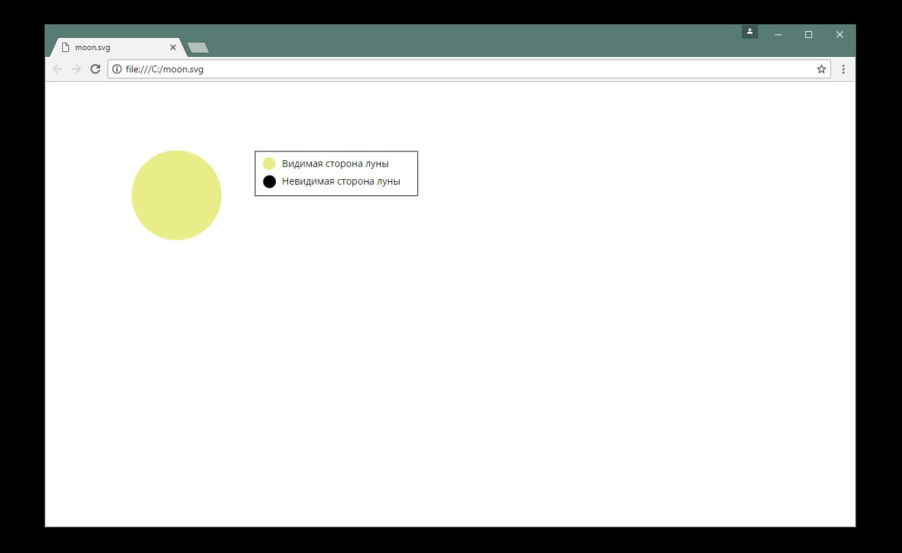Click the yellow legend circle

269,164
